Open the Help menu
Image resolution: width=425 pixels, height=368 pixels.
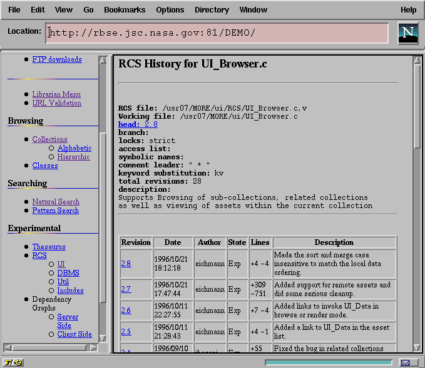tap(408, 10)
